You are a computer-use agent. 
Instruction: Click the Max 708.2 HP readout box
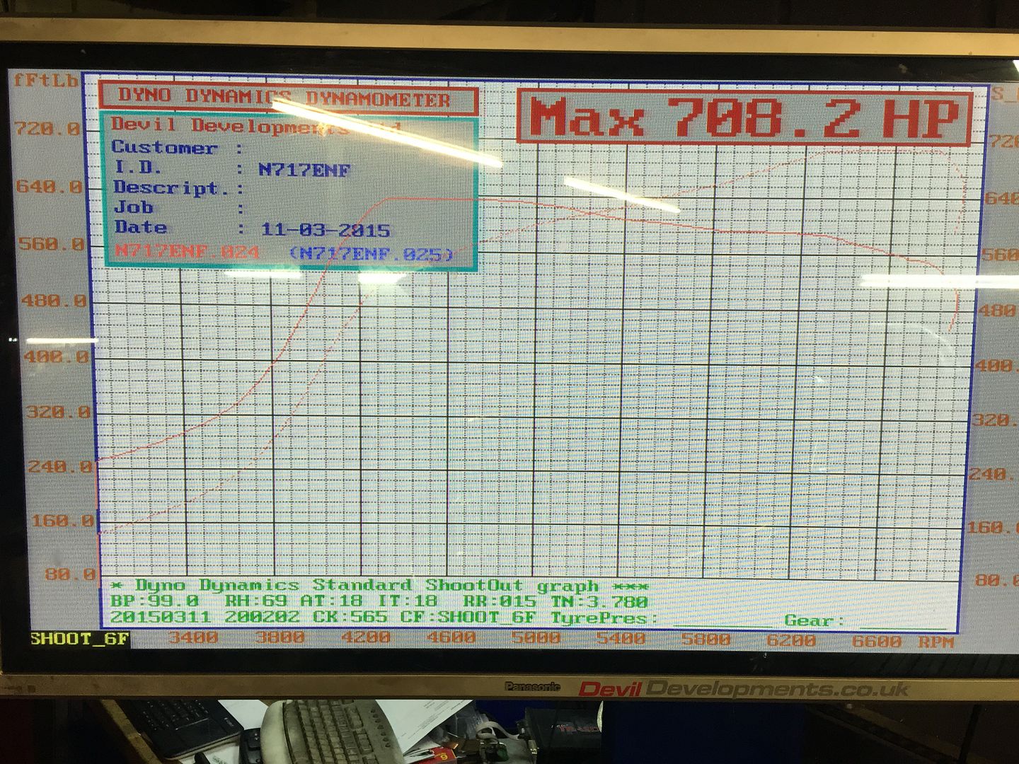743,117
